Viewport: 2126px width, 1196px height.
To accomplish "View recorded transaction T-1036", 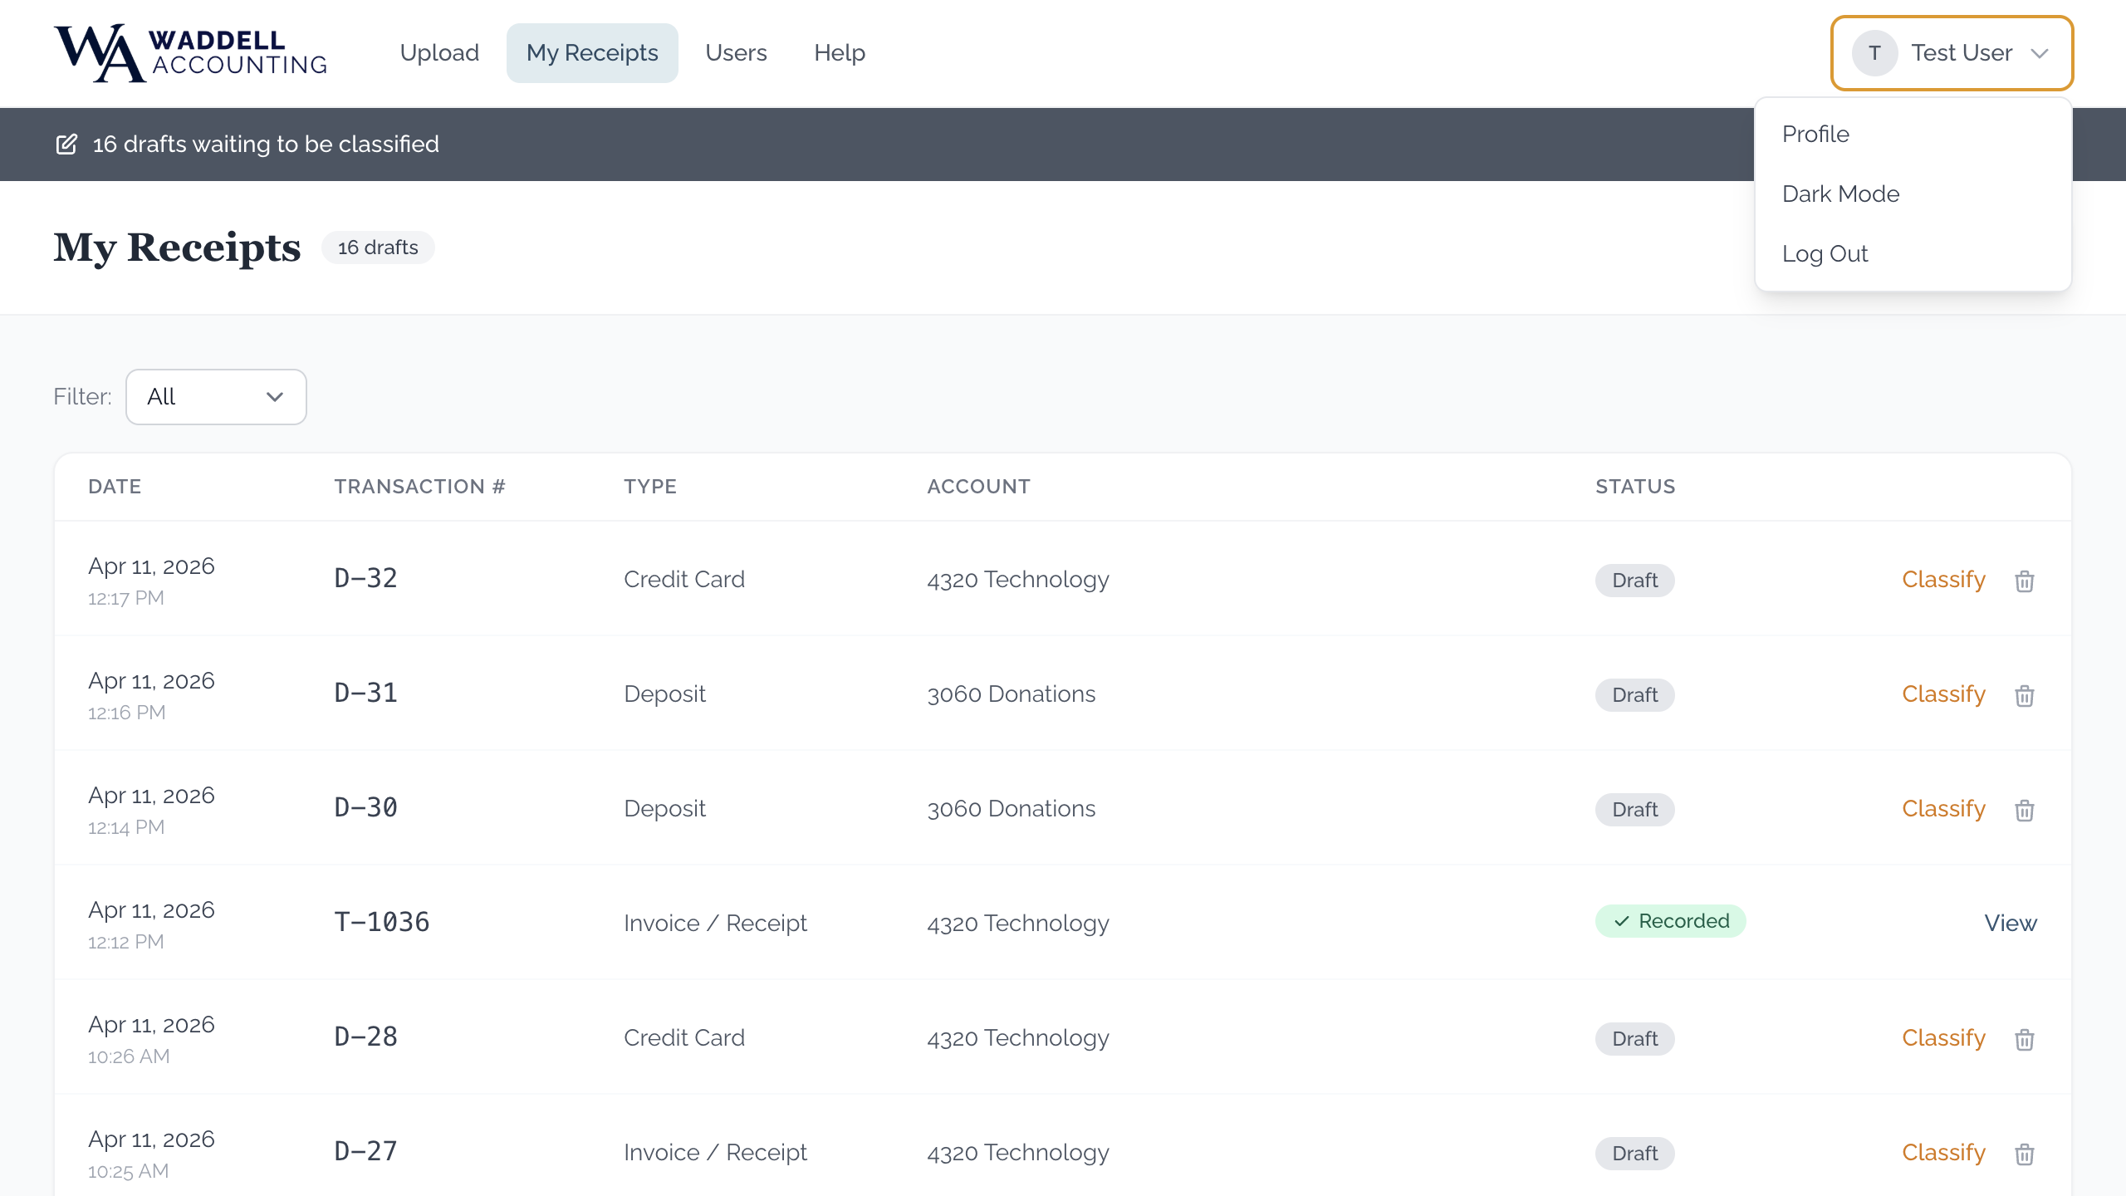I will 2011,924.
